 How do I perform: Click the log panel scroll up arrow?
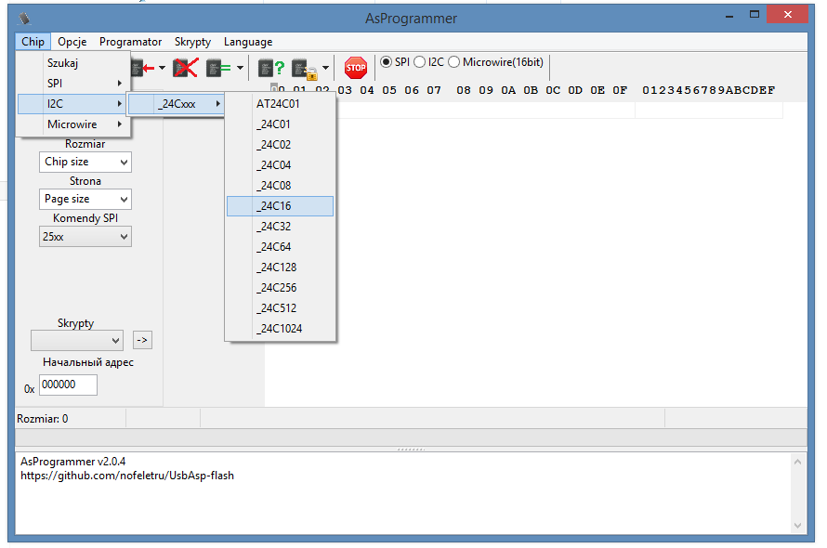(797, 462)
